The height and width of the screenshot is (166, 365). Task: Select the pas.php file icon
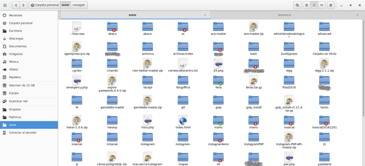[289, 157]
